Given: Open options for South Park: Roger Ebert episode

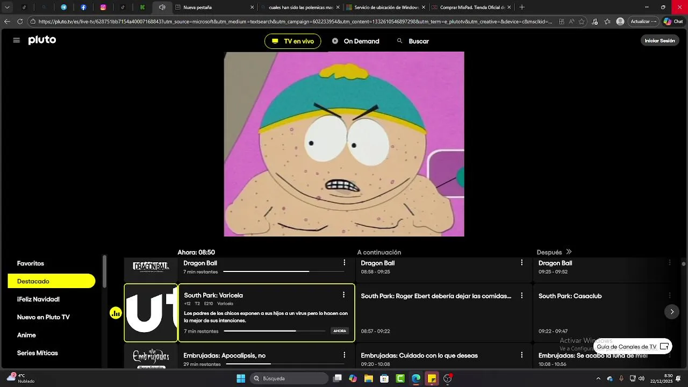Looking at the screenshot, I should [521, 296].
